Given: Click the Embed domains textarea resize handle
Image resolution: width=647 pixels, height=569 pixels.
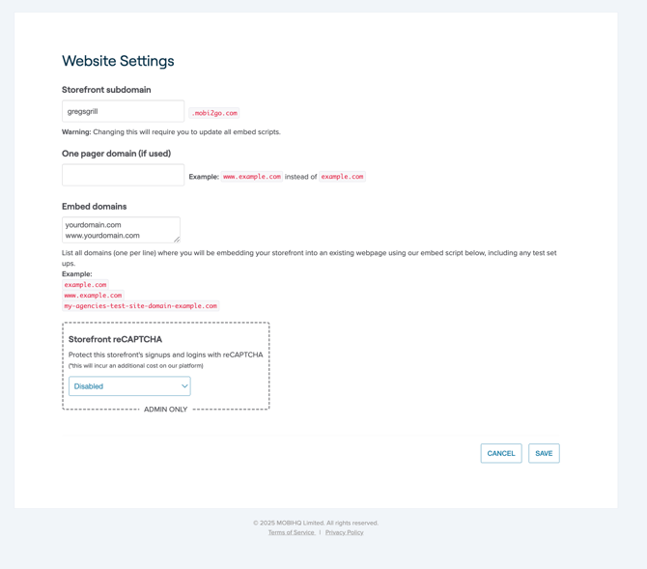Looking at the screenshot, I should [x=177, y=239].
